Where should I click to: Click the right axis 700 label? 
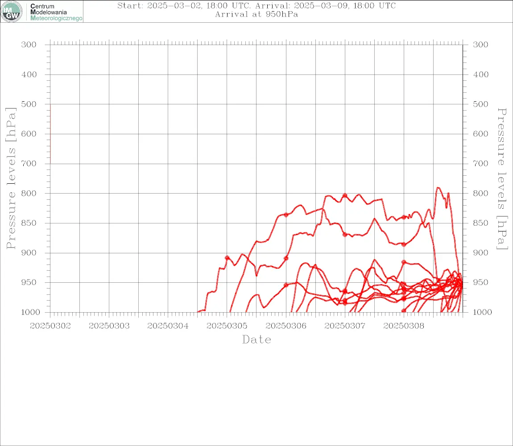coord(480,163)
